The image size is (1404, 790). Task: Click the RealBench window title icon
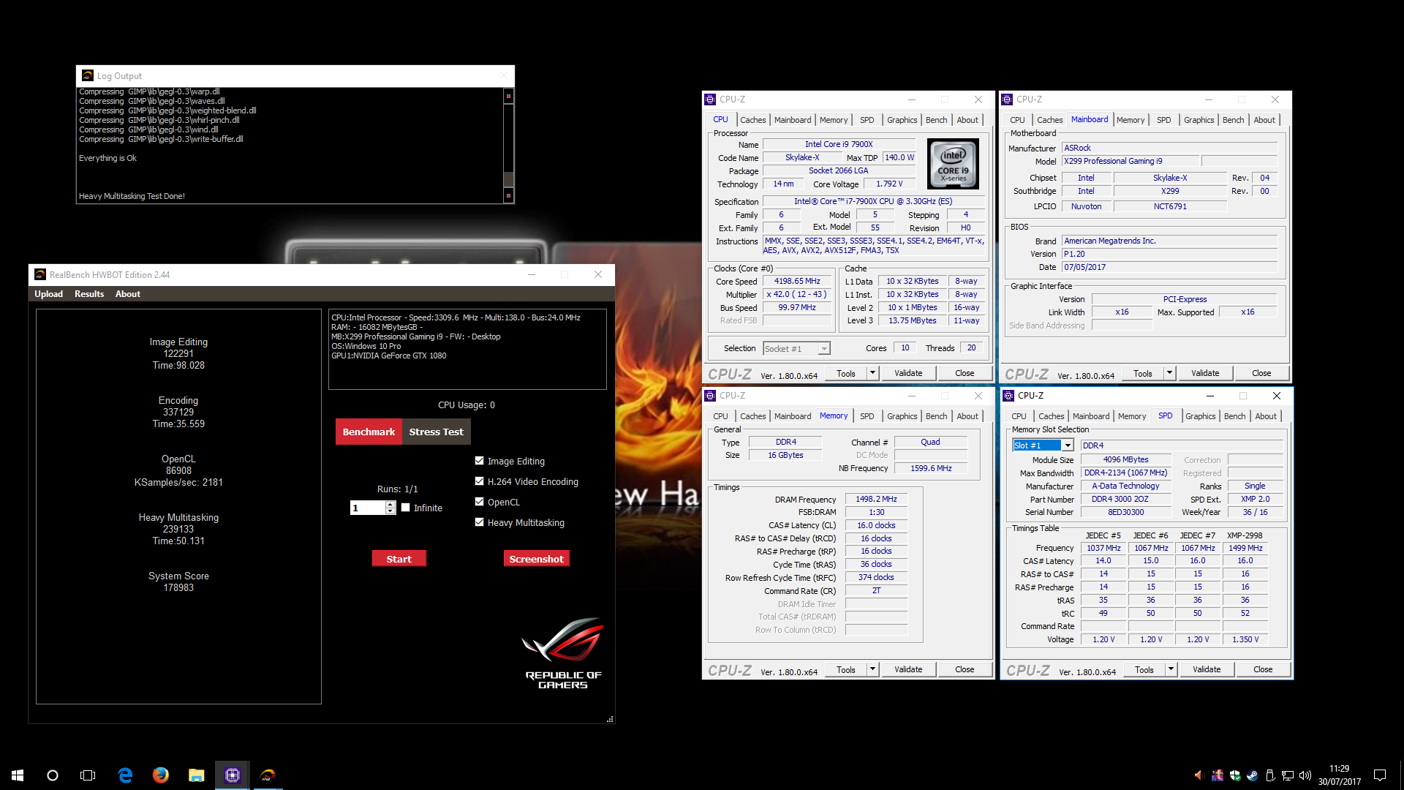coord(40,274)
